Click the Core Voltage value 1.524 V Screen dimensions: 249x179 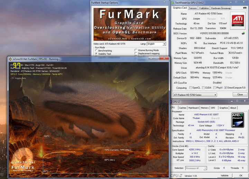pyautogui.click(x=220, y=125)
